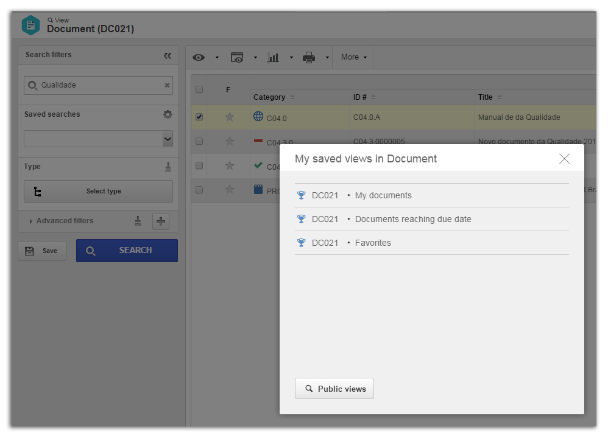The height and width of the screenshot is (438, 608).
Task: Open dropdown arrow next to viewer icon
Action: 255,58
